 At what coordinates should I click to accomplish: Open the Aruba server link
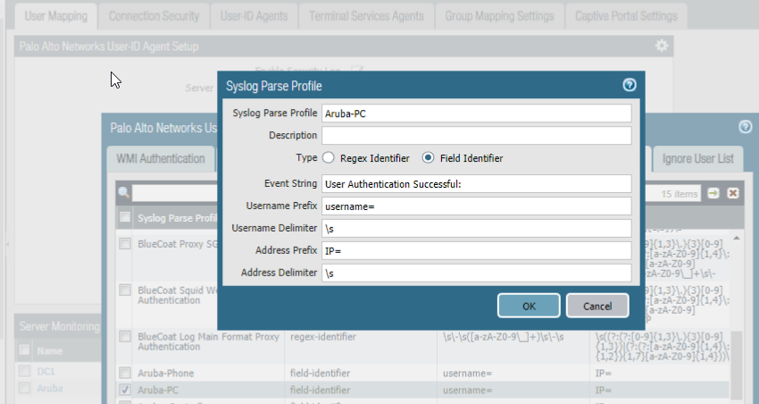coord(50,388)
